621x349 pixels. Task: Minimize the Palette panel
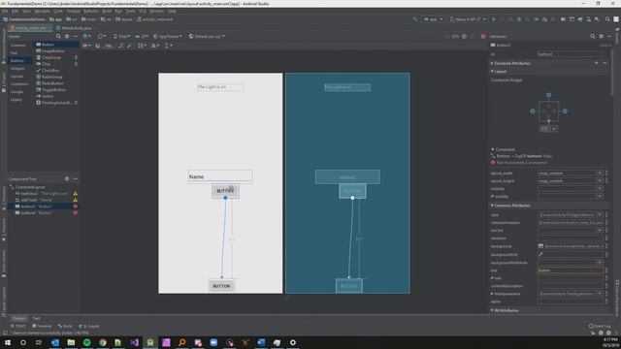(76, 36)
